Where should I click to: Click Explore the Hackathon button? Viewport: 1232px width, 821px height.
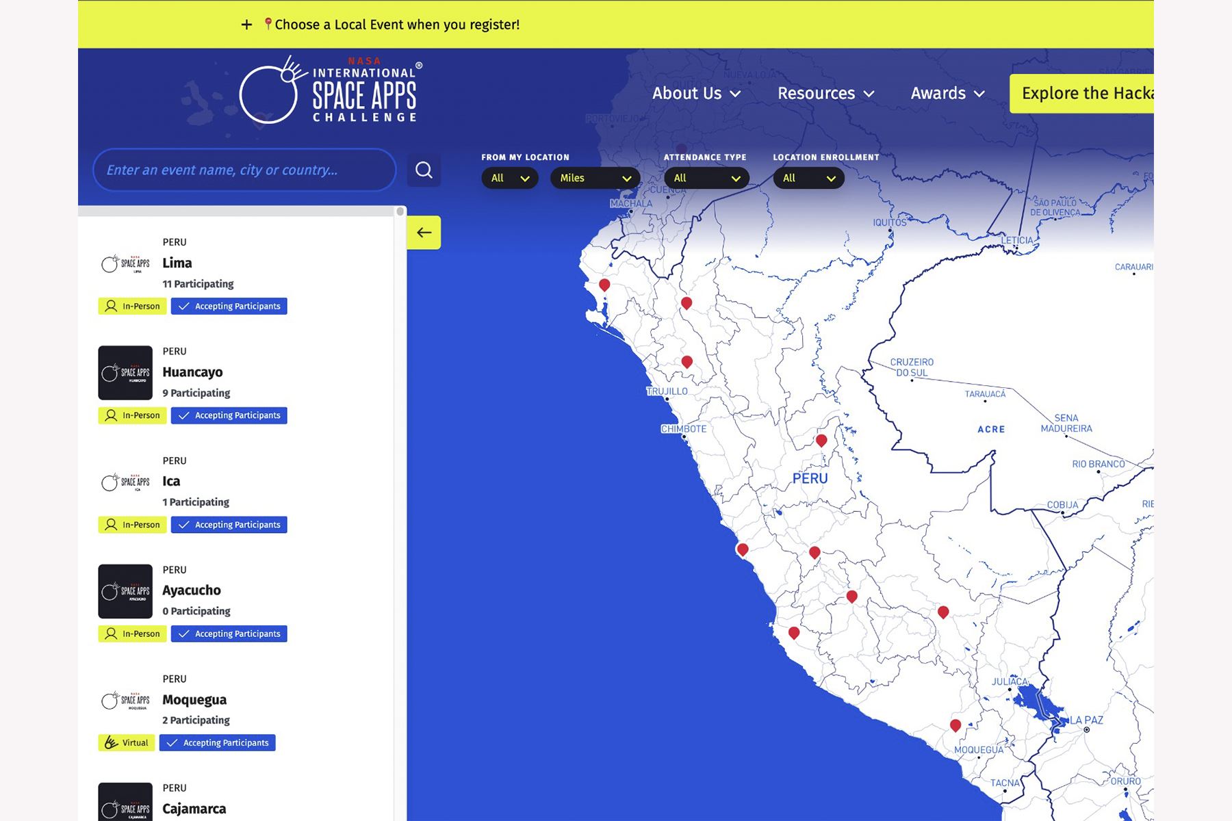1081,93
